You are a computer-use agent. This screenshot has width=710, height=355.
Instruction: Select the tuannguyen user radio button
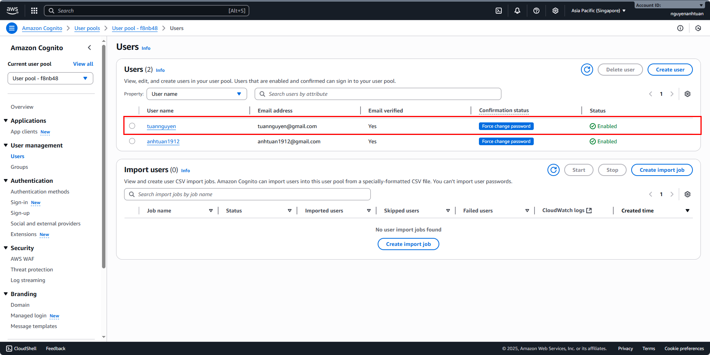pyautogui.click(x=132, y=126)
